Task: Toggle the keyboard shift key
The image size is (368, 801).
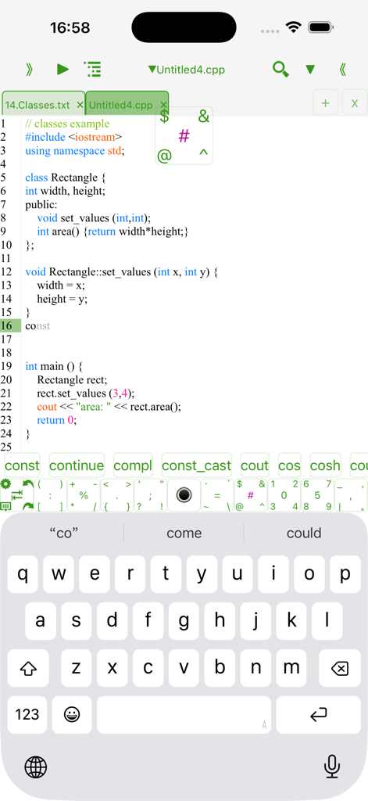Action: pos(28,668)
